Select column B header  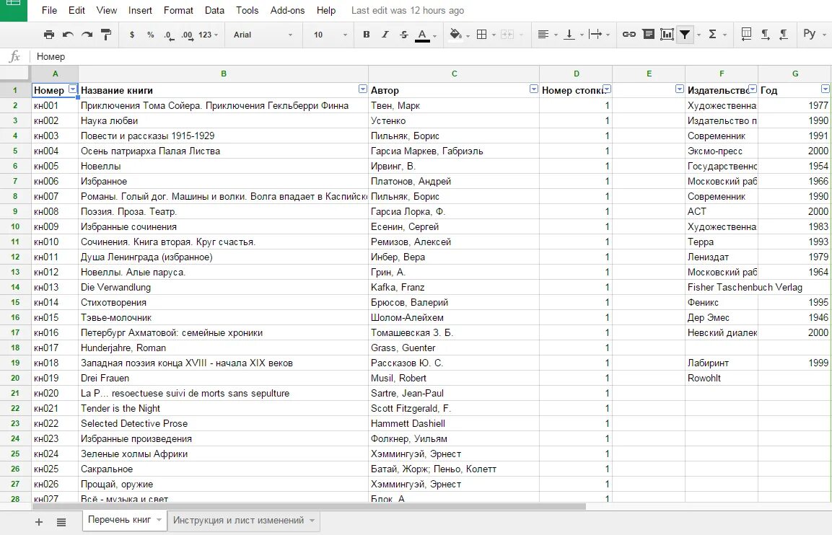click(224, 74)
